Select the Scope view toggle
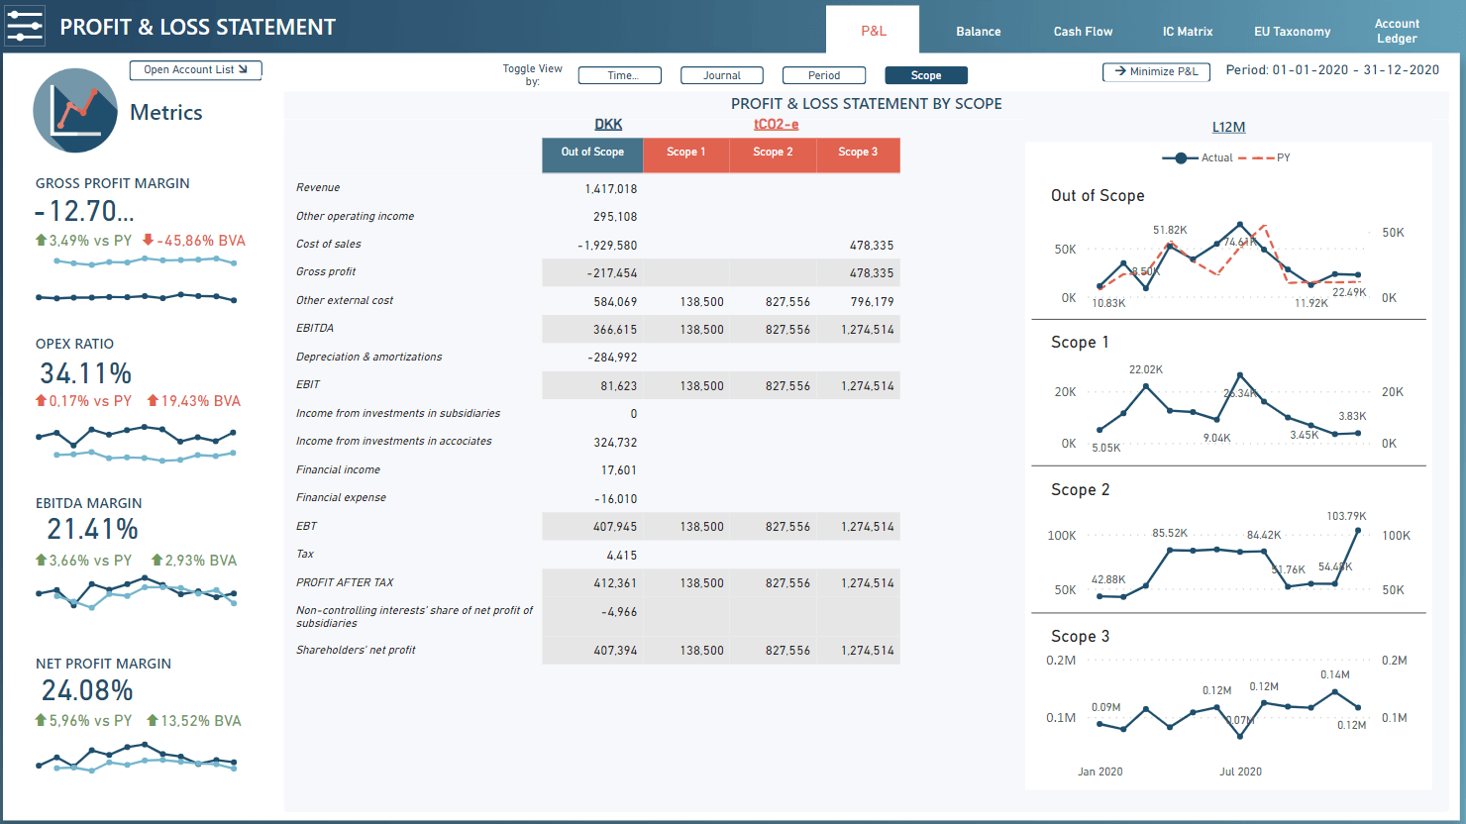This screenshot has width=1466, height=824. (x=926, y=75)
